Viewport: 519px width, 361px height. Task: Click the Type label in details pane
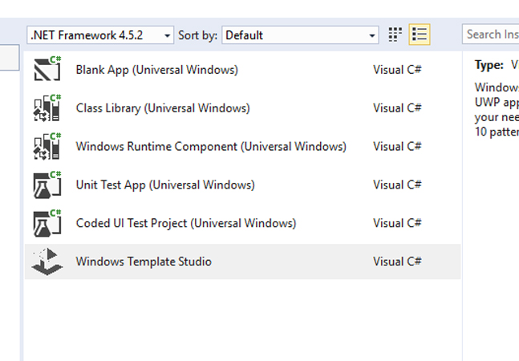pos(489,66)
